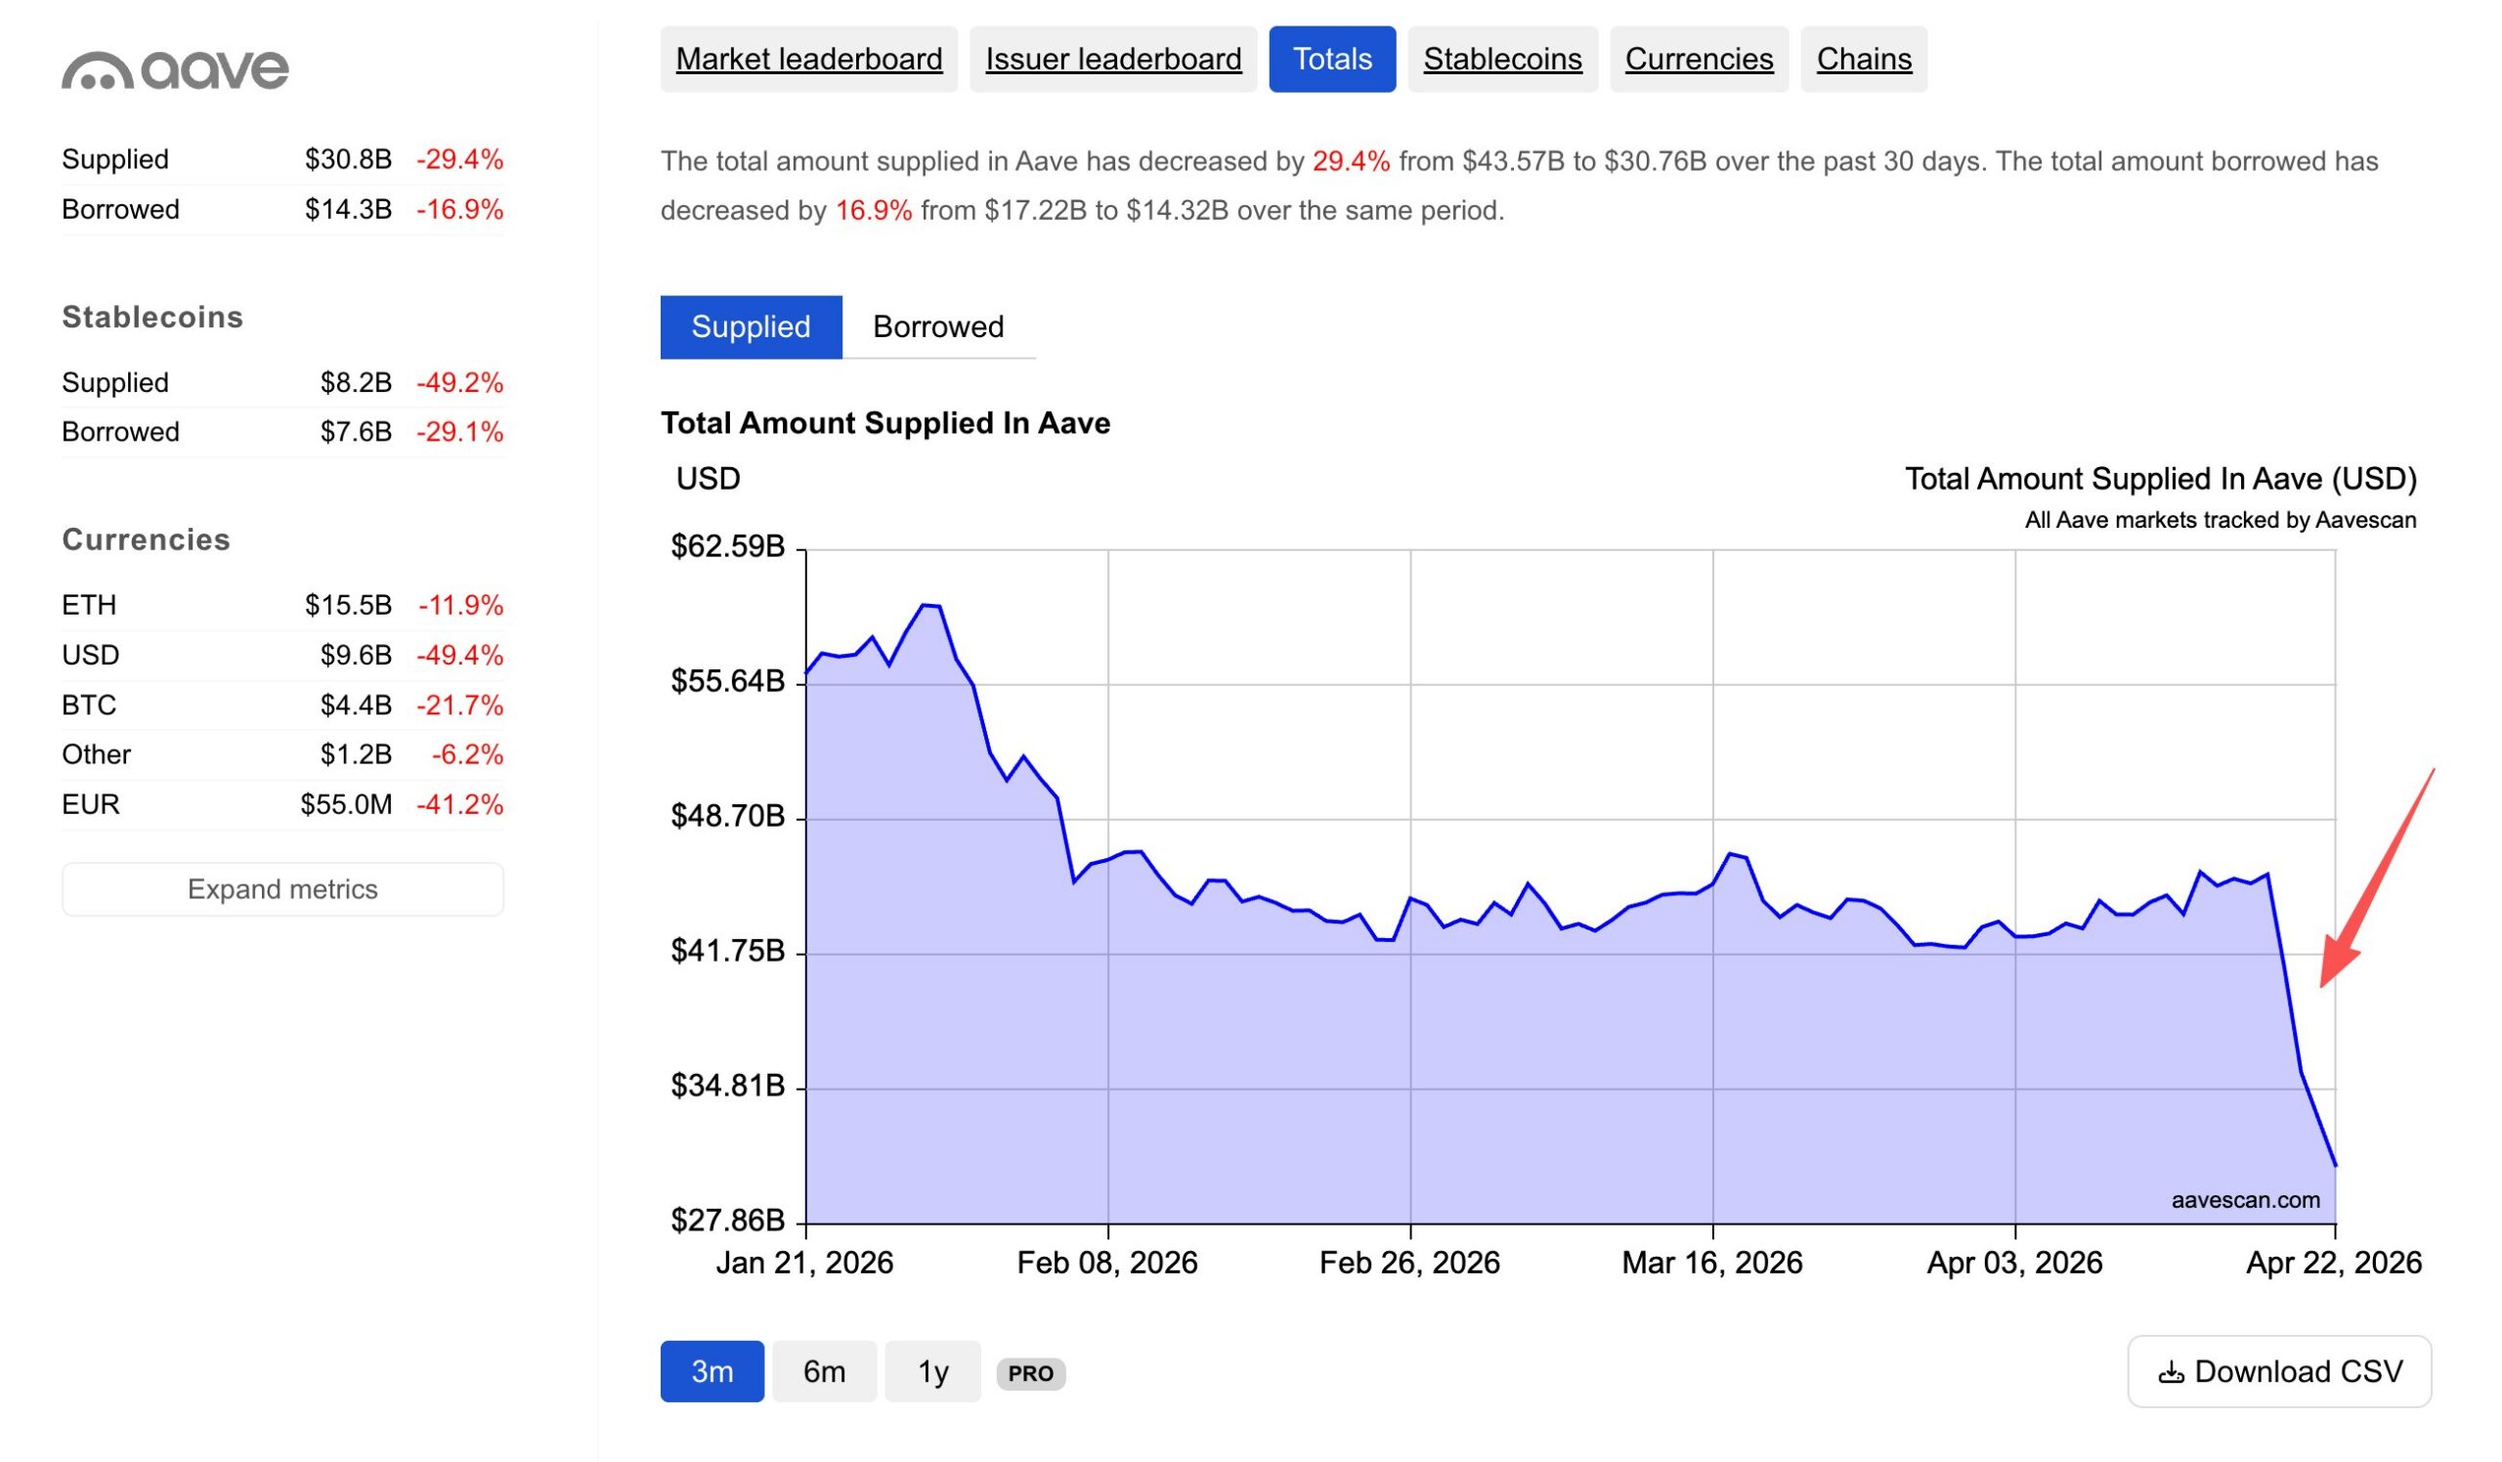The image size is (2502, 1462).
Task: Click the Expand metrics button
Action: 282,888
